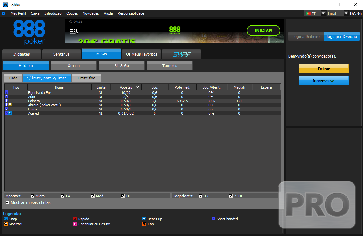
Task: Click the Rápido legend icon
Action: point(75,219)
